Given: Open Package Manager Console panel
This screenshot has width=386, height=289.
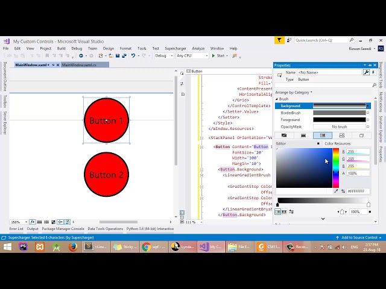Looking at the screenshot, I should click(63, 229).
